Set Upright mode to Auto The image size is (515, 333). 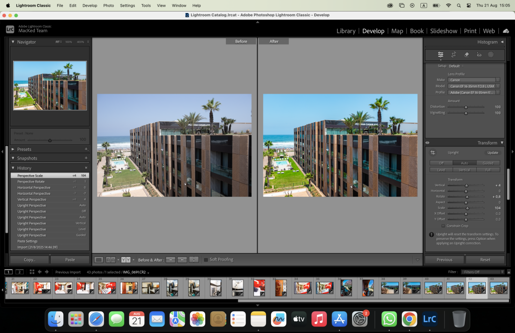464,163
